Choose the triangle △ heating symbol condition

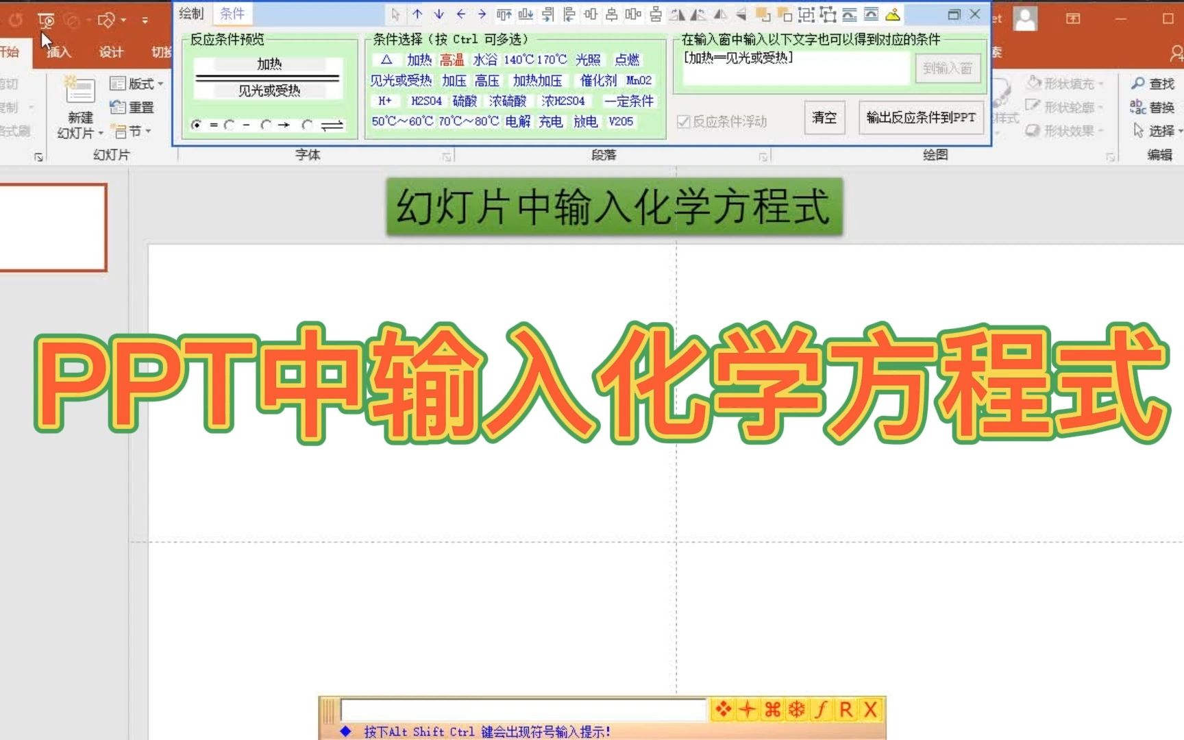386,60
